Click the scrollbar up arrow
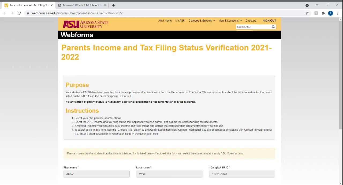The height and width of the screenshot is (185, 343). [341, 19]
